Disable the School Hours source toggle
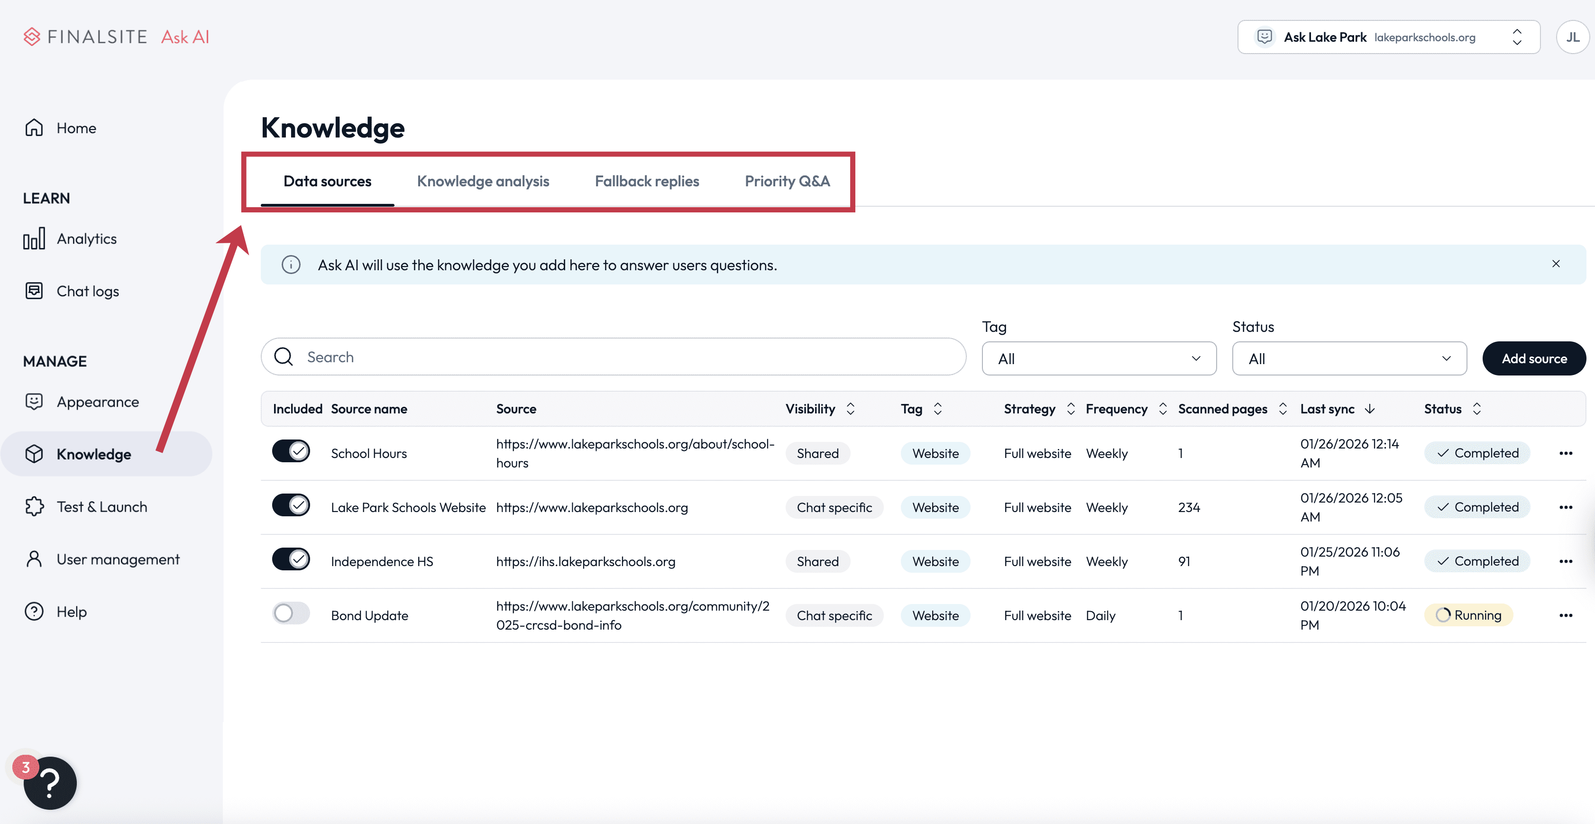The width and height of the screenshot is (1595, 824). (291, 451)
